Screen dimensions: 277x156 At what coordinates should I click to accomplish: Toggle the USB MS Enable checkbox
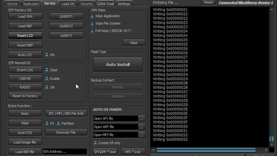tap(47, 78)
